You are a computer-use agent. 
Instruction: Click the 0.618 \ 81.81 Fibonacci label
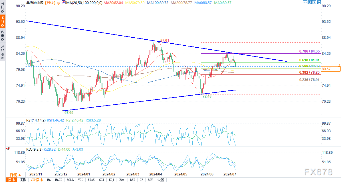point(309,60)
